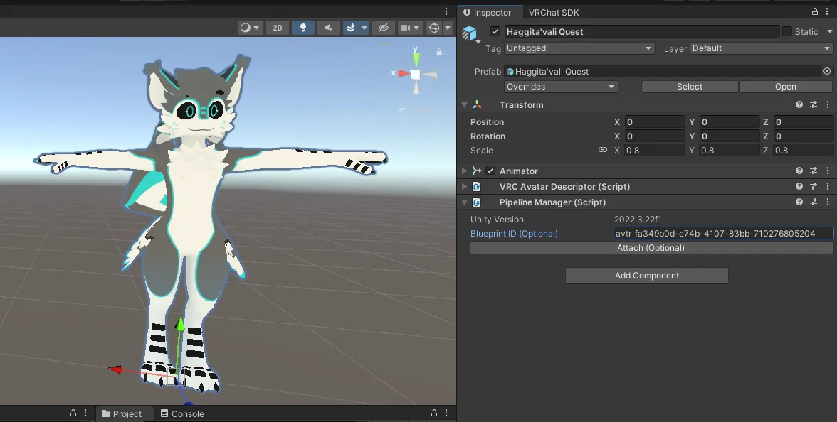Expand the Animator component

pyautogui.click(x=464, y=171)
